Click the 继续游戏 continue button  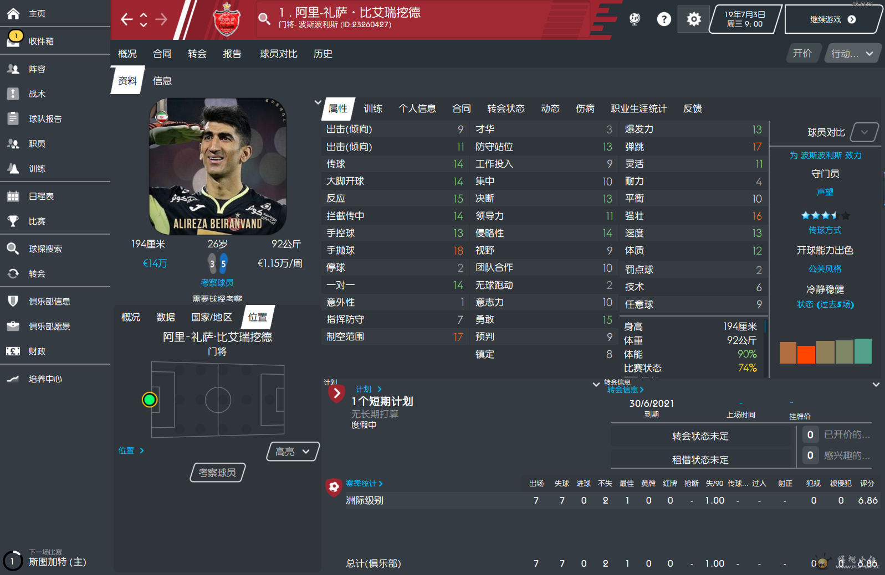pos(833,19)
